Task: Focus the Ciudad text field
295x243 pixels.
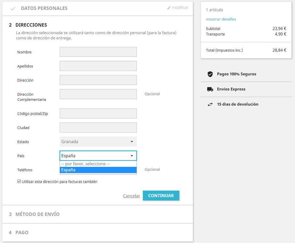Action: coord(98,128)
